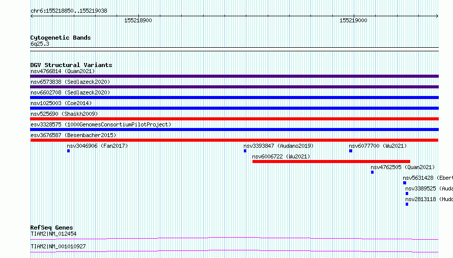
Task: Click the nsv3393847 (Audano2019) label
Action: tap(278, 146)
